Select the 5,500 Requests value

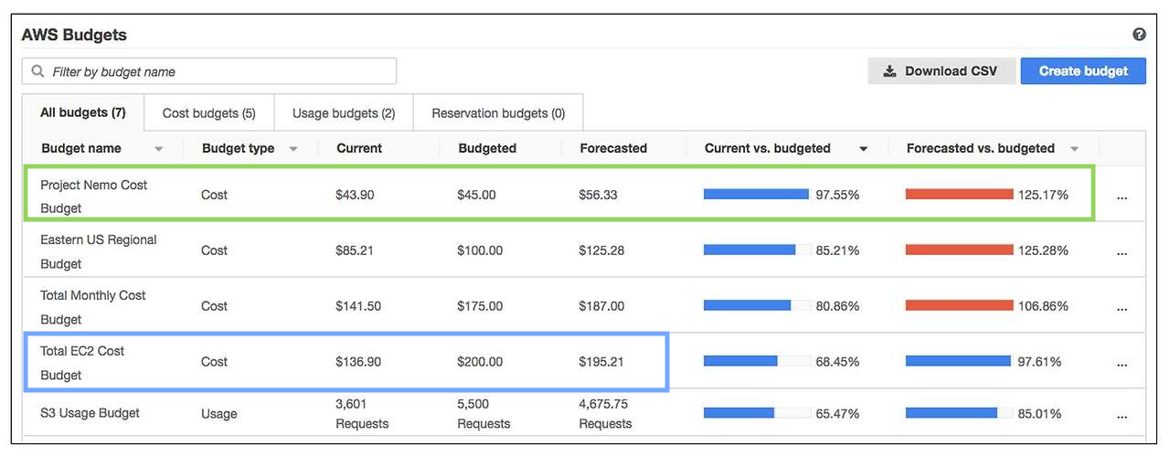coord(484,413)
